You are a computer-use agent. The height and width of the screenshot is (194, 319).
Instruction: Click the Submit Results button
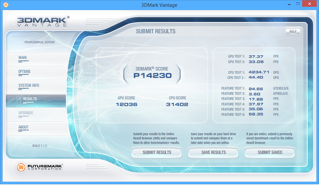coord(157,152)
